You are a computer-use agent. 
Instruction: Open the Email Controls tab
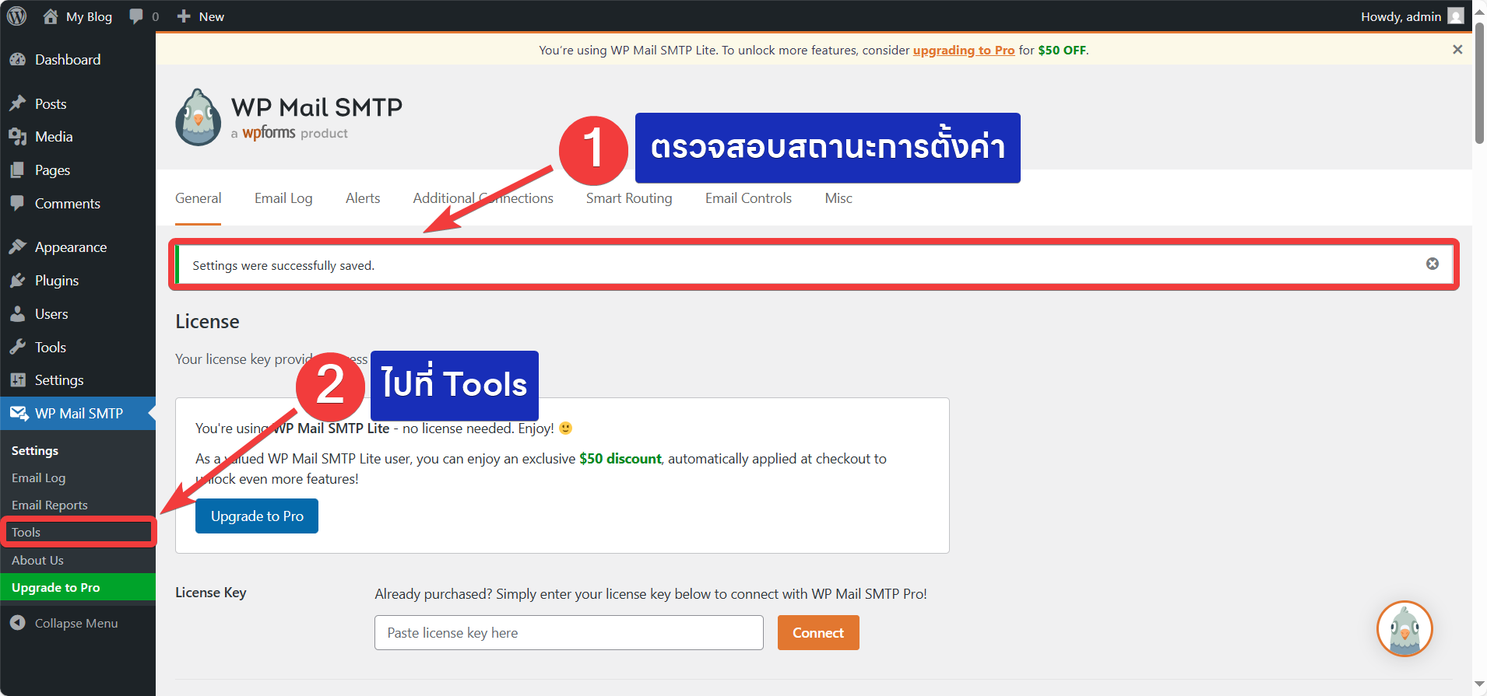coord(747,198)
